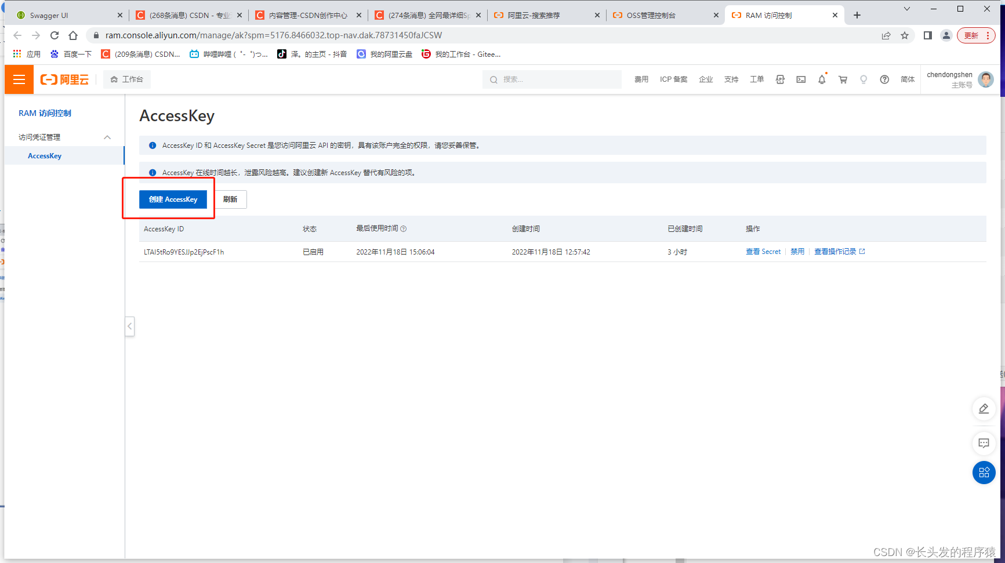Open the notifications bell

(x=822, y=79)
